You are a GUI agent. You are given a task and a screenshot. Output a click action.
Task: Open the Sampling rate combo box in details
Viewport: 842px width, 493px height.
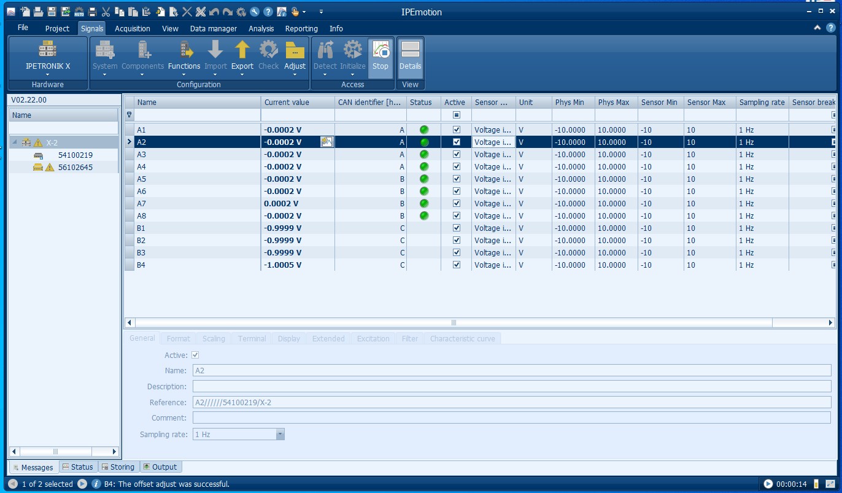point(280,435)
